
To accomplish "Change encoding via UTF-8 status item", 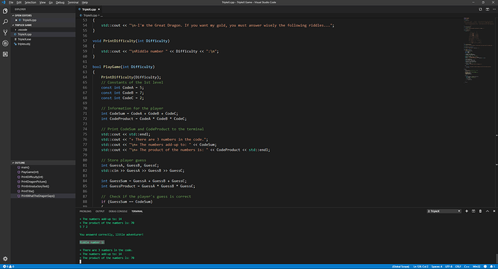I will (448, 266).
